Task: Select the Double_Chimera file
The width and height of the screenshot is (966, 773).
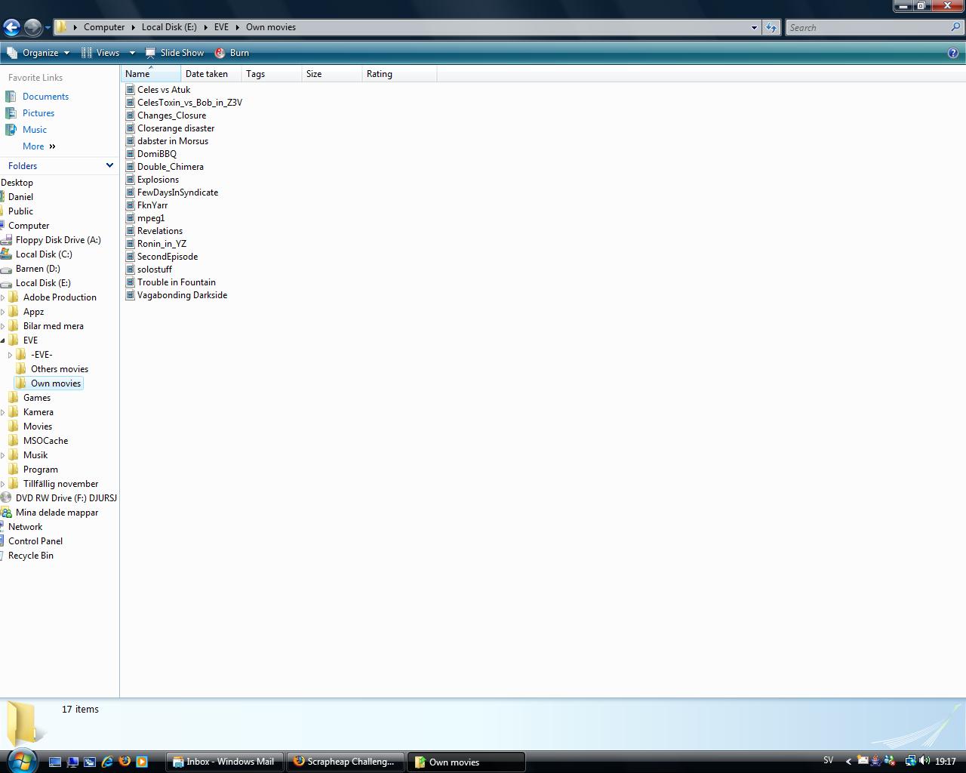Action: point(170,167)
